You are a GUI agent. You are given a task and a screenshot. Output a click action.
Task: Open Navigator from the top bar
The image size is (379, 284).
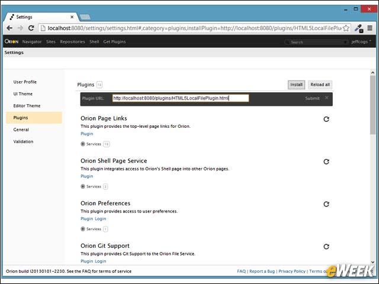click(x=32, y=42)
